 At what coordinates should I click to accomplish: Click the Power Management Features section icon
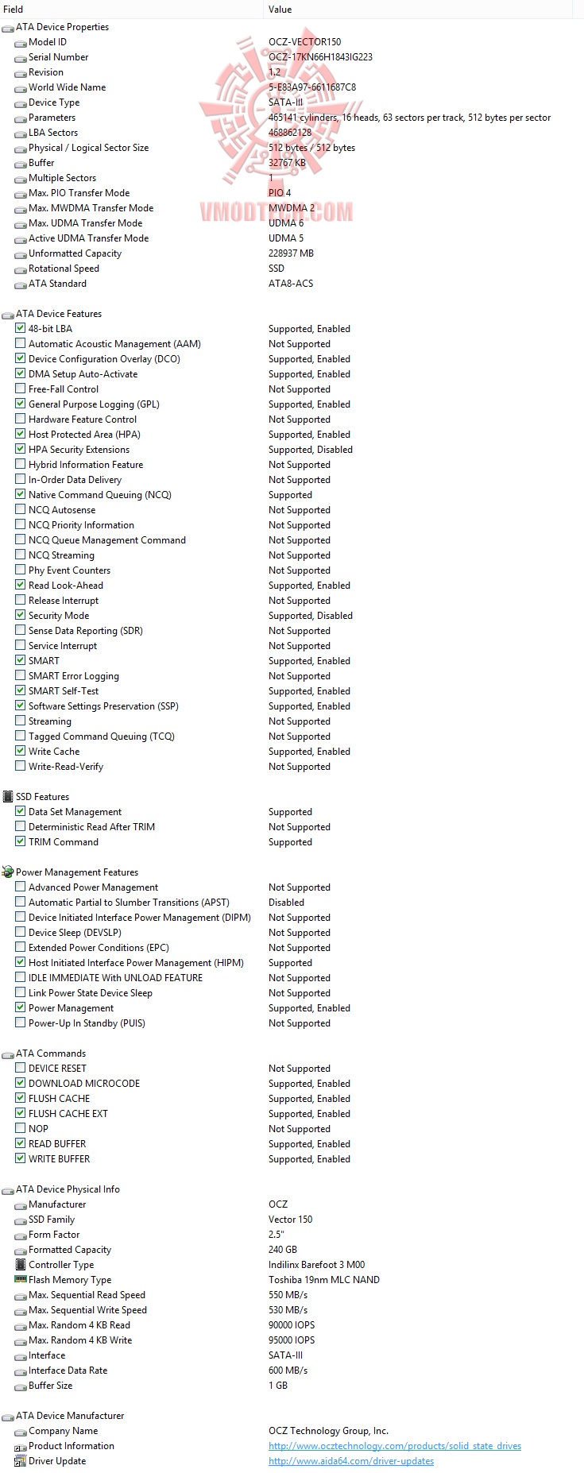point(8,872)
